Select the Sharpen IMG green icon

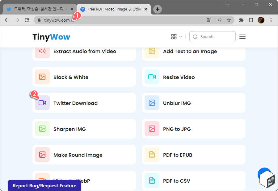[x=42, y=129]
